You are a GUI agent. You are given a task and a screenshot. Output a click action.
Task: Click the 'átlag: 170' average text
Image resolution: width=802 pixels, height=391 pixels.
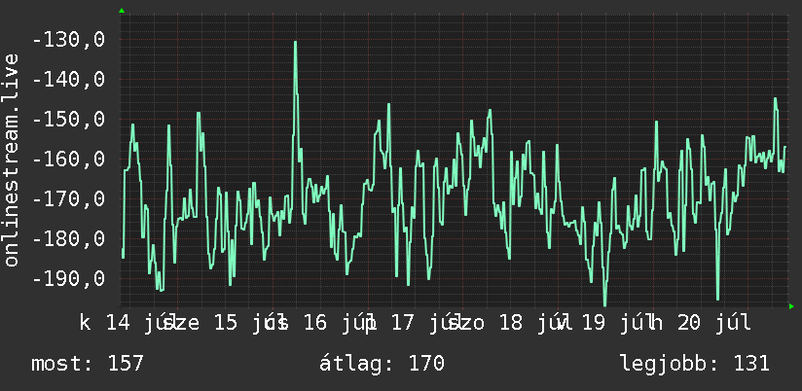pos(383,364)
